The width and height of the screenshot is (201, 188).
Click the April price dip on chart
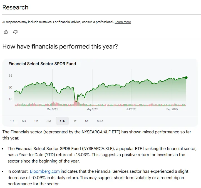click(x=76, y=100)
